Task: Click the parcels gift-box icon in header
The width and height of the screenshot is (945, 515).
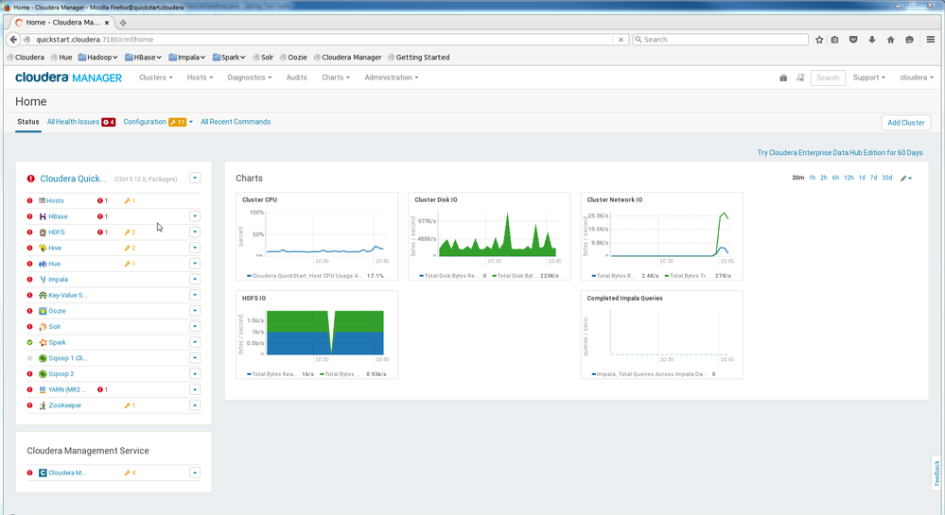Action: pos(783,77)
